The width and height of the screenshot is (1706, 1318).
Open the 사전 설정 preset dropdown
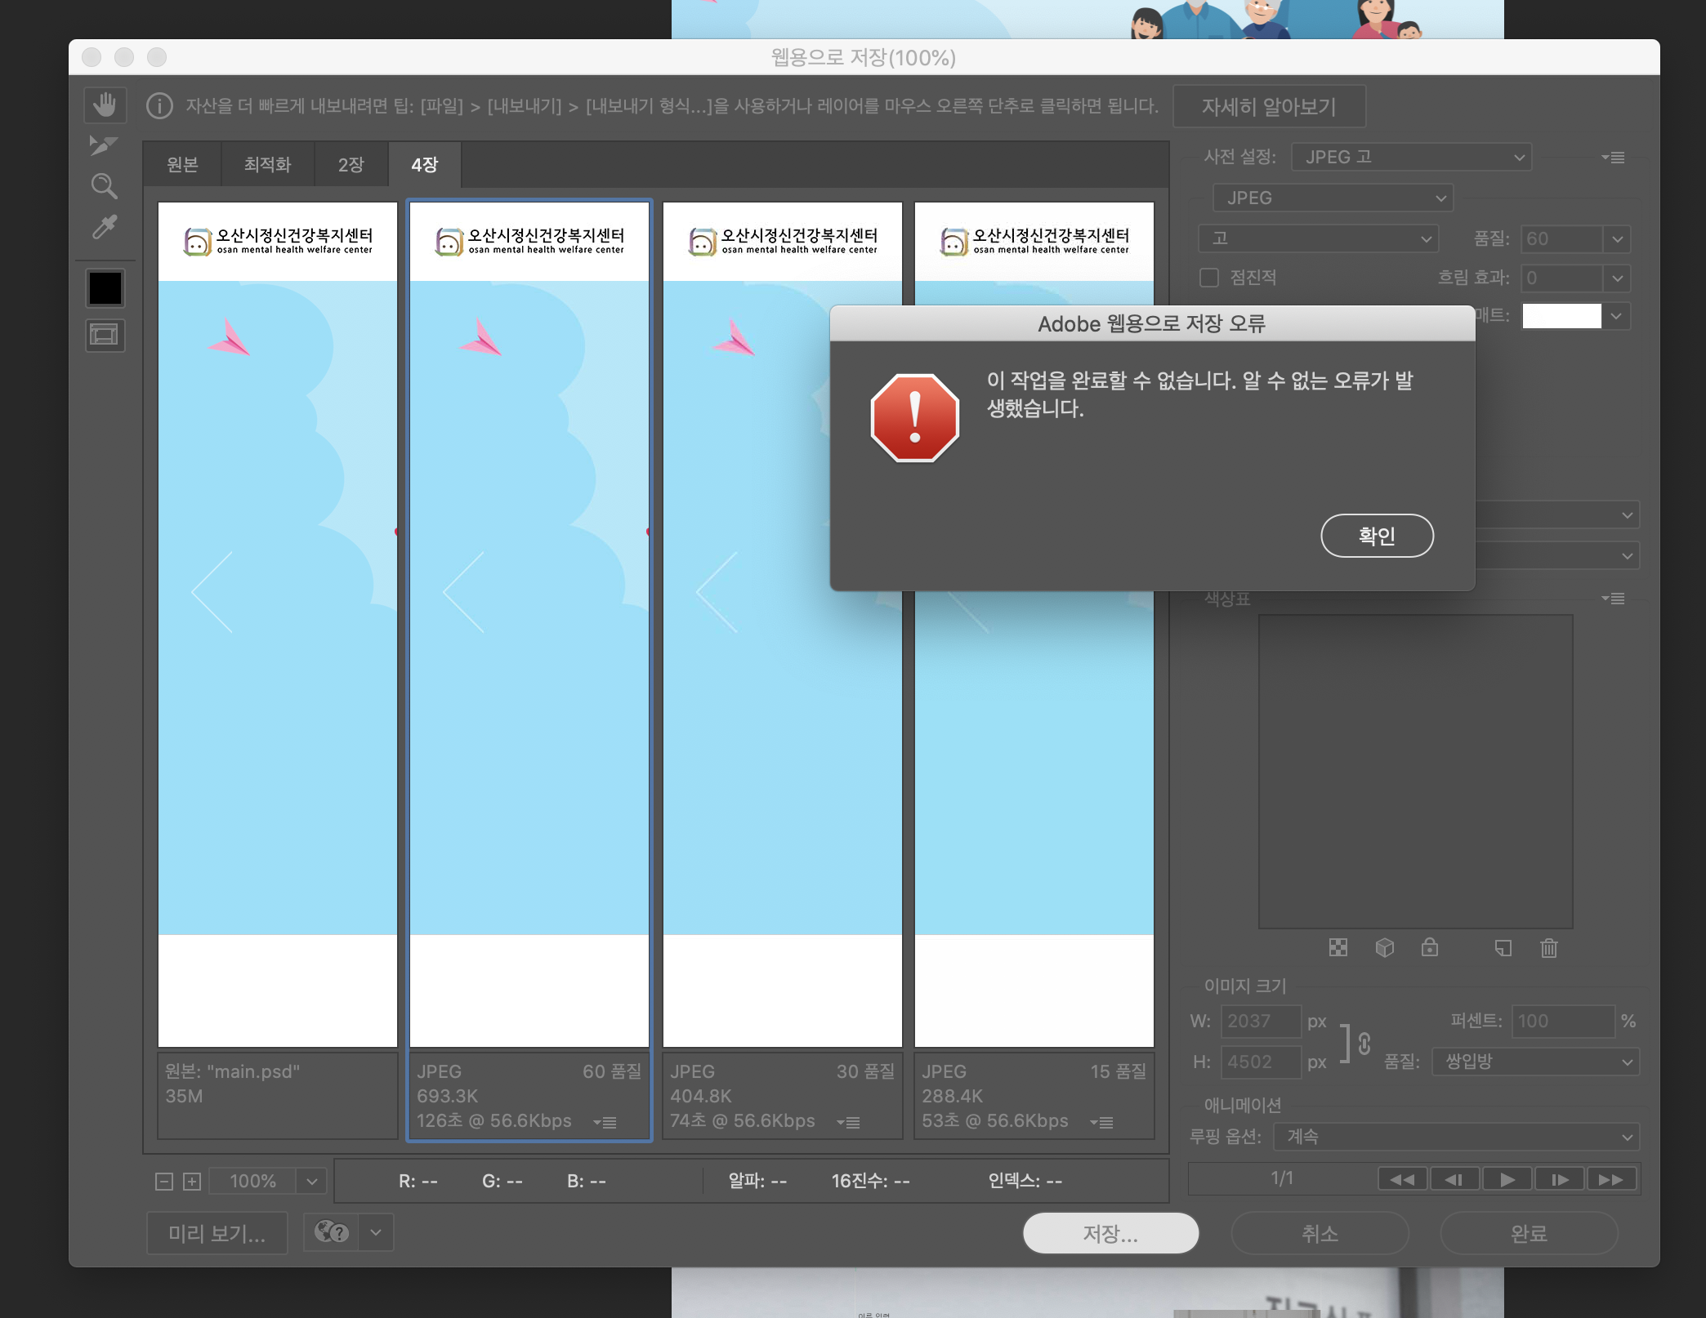pyautogui.click(x=1411, y=157)
